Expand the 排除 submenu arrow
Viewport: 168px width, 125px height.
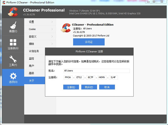(x=52, y=44)
